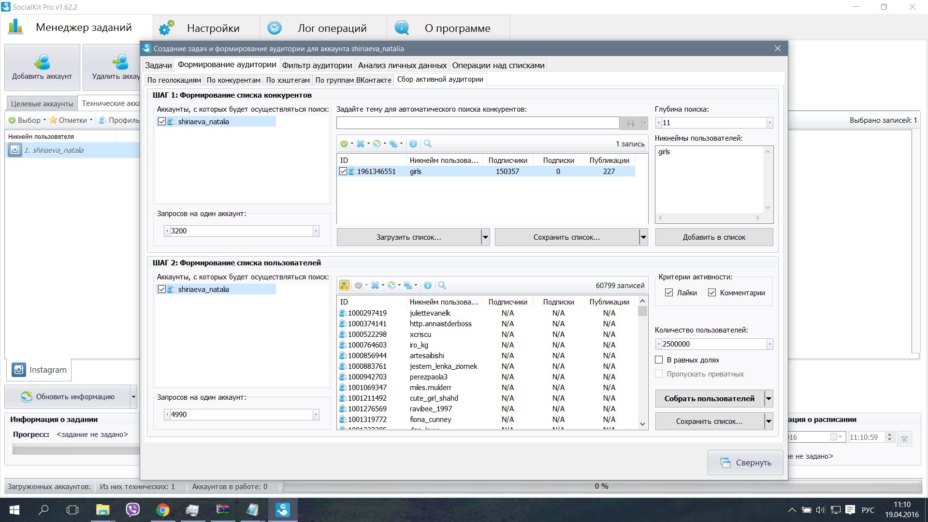
Task: Click the volume icon in system tray
Action: [x=821, y=509]
